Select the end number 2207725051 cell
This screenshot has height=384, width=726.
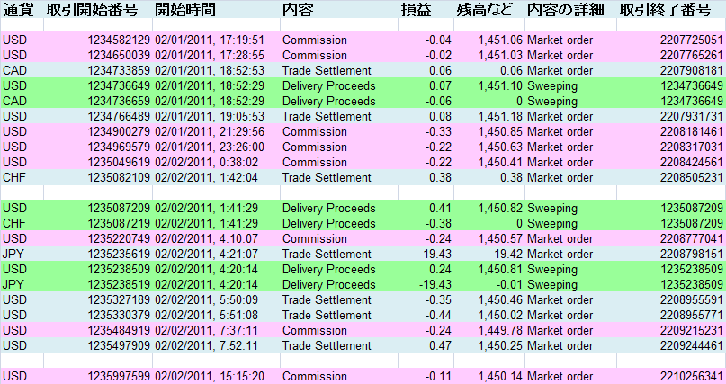[690, 40]
